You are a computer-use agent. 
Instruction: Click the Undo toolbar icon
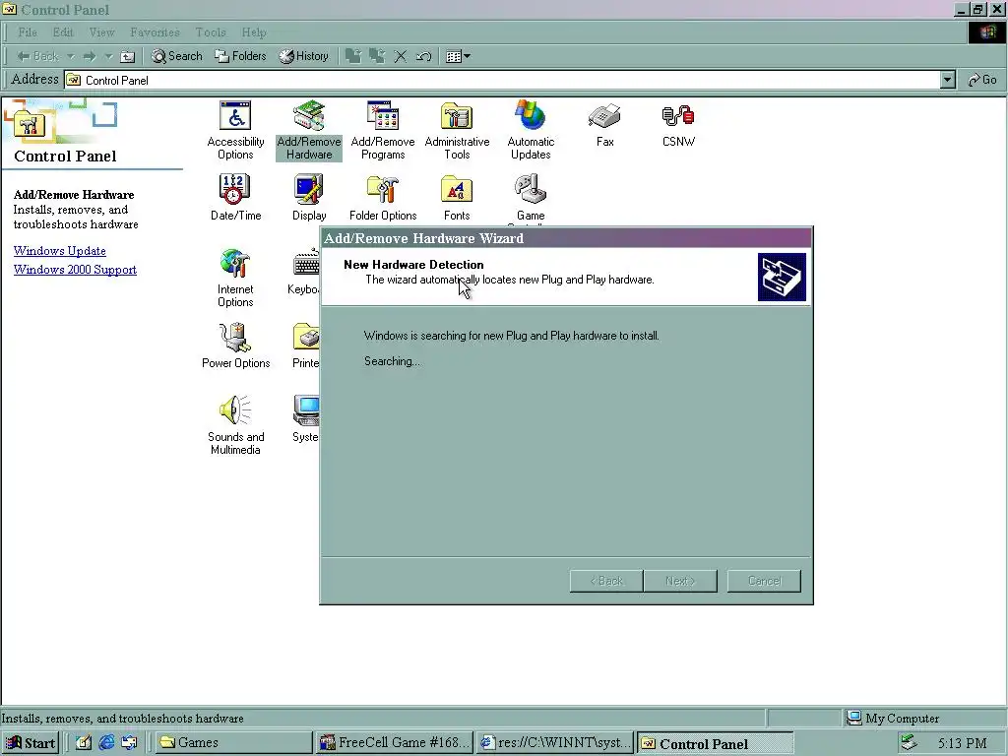(423, 56)
